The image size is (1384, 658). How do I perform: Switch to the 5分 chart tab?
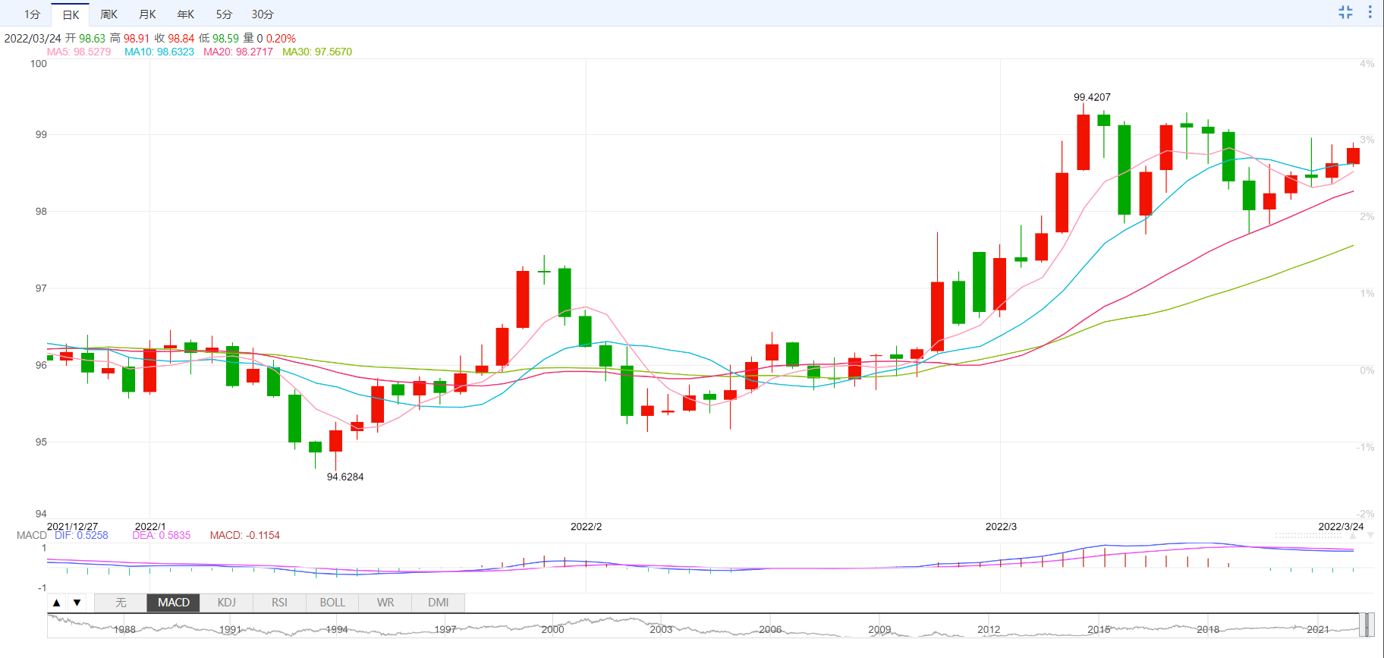224,14
